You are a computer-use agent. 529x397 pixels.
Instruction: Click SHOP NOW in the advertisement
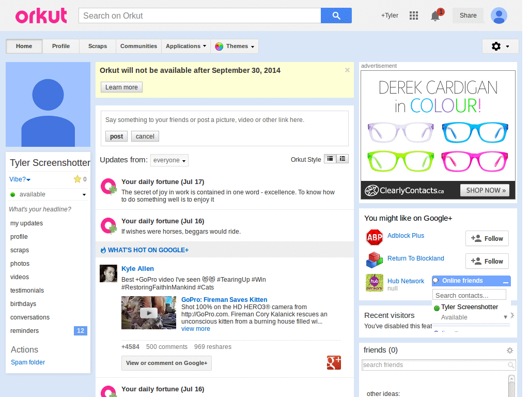pyautogui.click(x=486, y=190)
